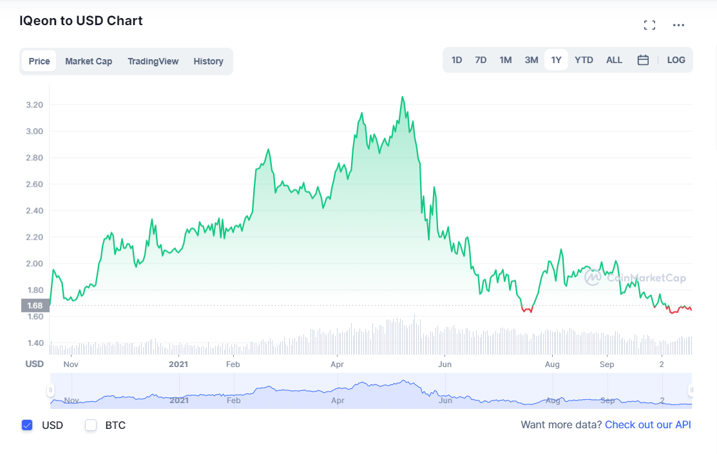Click the 3.20 y-axis value

[35, 105]
